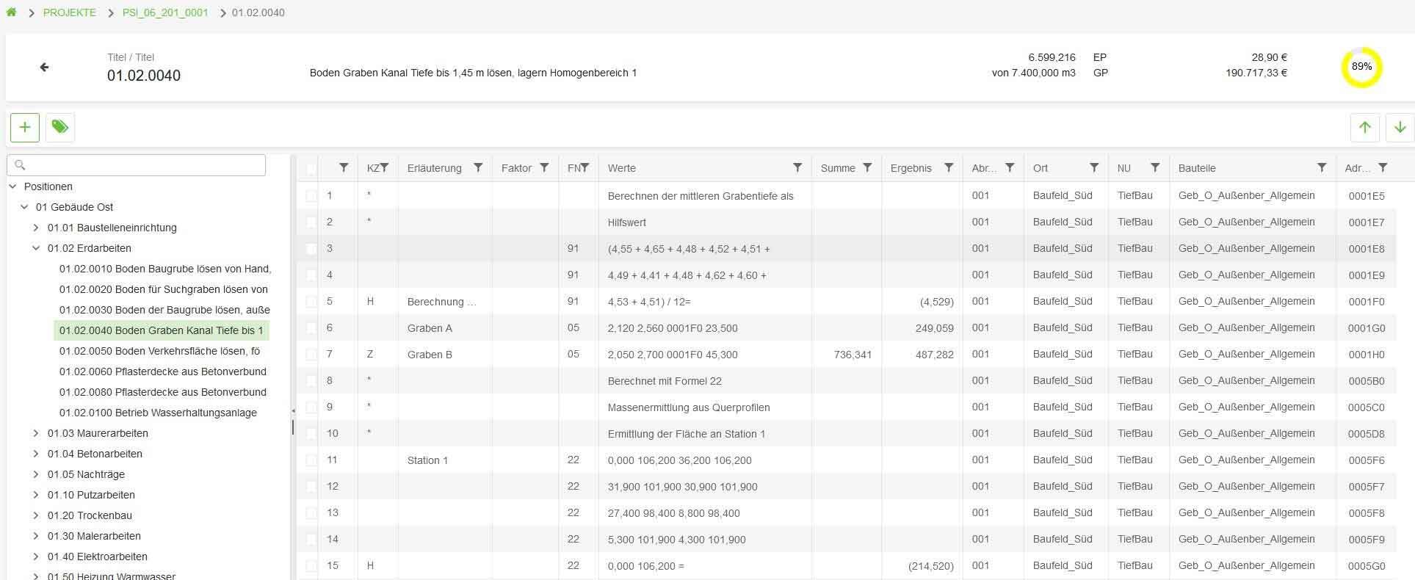1415x580 pixels.
Task: Check the checkbox for row 13
Action: [311, 513]
